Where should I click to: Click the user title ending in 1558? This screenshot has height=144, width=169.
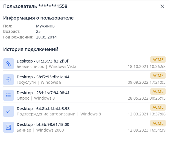pos(35,6)
